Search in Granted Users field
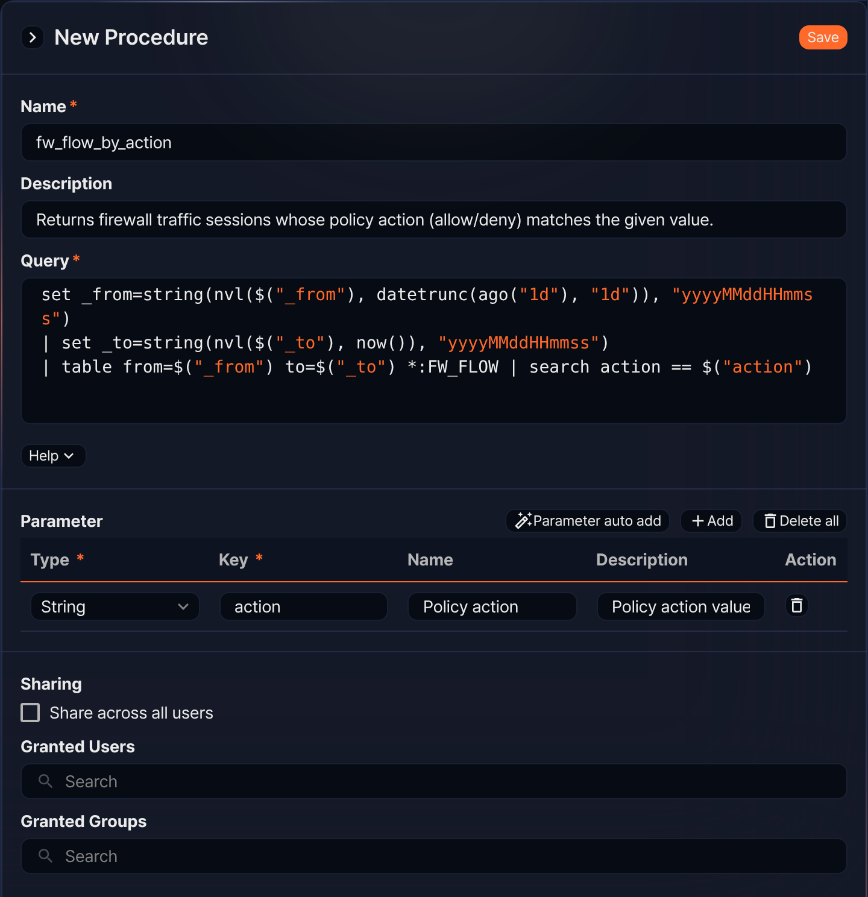868x897 pixels. click(x=434, y=781)
